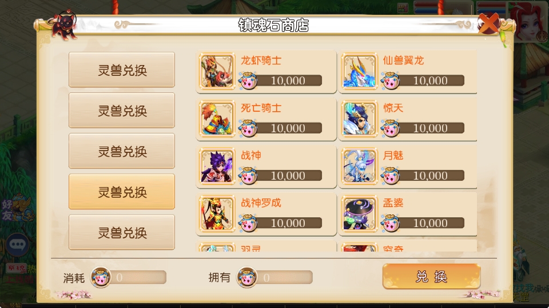The image size is (549, 308).
Task: Select the 龙虾骑士 pet portrait icon
Action: (217, 71)
